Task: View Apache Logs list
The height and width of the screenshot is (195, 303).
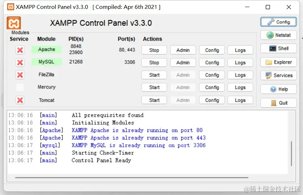Action: click(x=240, y=50)
